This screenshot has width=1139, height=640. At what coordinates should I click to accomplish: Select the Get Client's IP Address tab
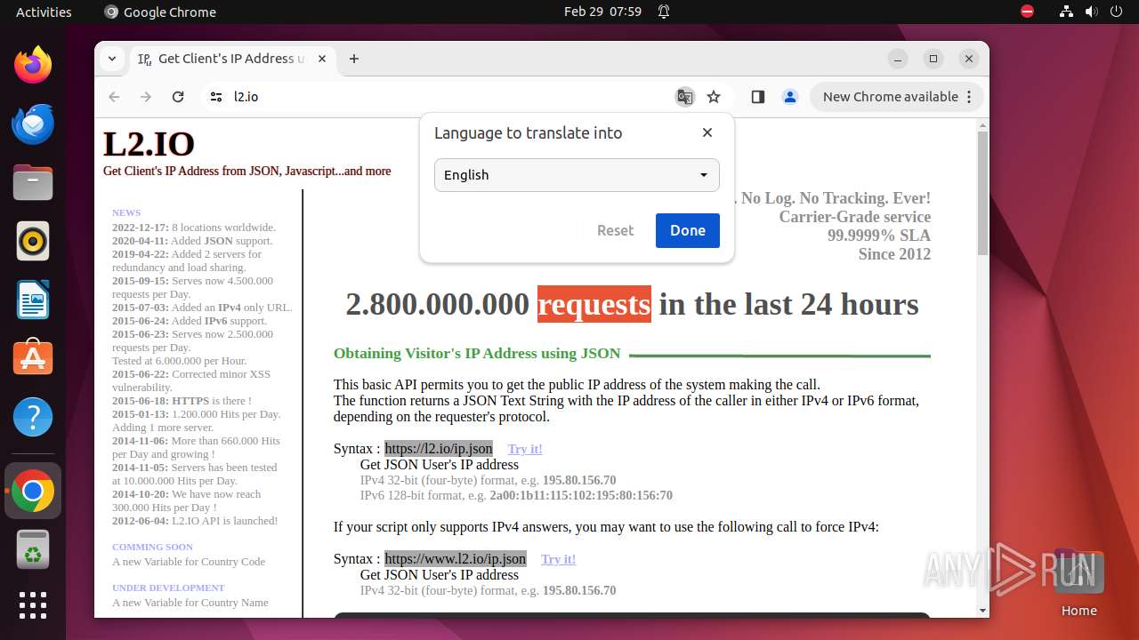tap(233, 59)
